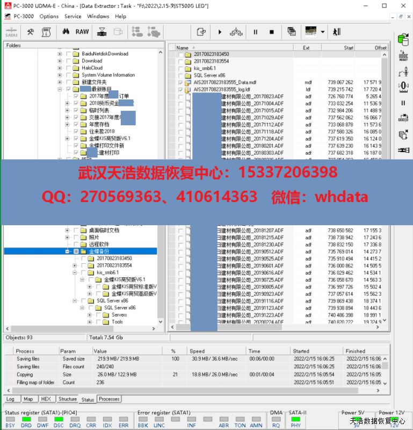Check the Download folder checkbox
413x430 pixels.
click(x=68, y=61)
